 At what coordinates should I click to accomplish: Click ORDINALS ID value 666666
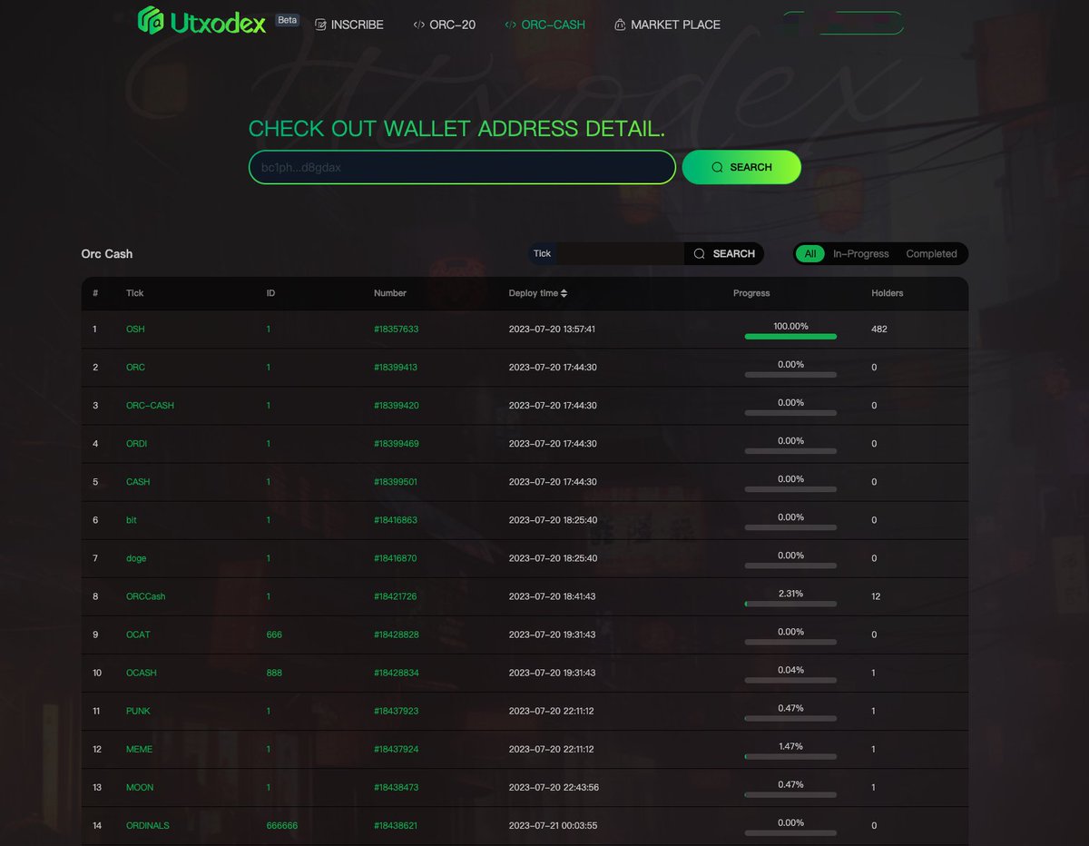(x=282, y=825)
